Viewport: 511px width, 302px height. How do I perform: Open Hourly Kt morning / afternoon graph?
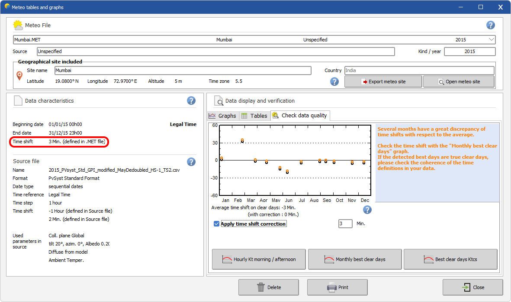259,259
